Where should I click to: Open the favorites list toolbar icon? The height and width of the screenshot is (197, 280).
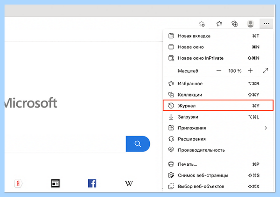pyautogui.click(x=219, y=24)
